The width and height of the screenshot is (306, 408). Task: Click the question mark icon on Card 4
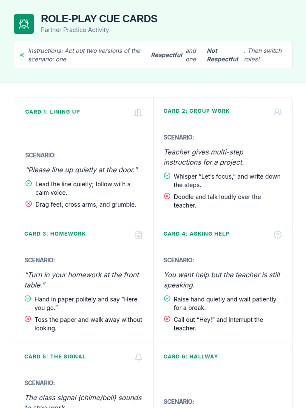pos(277,235)
